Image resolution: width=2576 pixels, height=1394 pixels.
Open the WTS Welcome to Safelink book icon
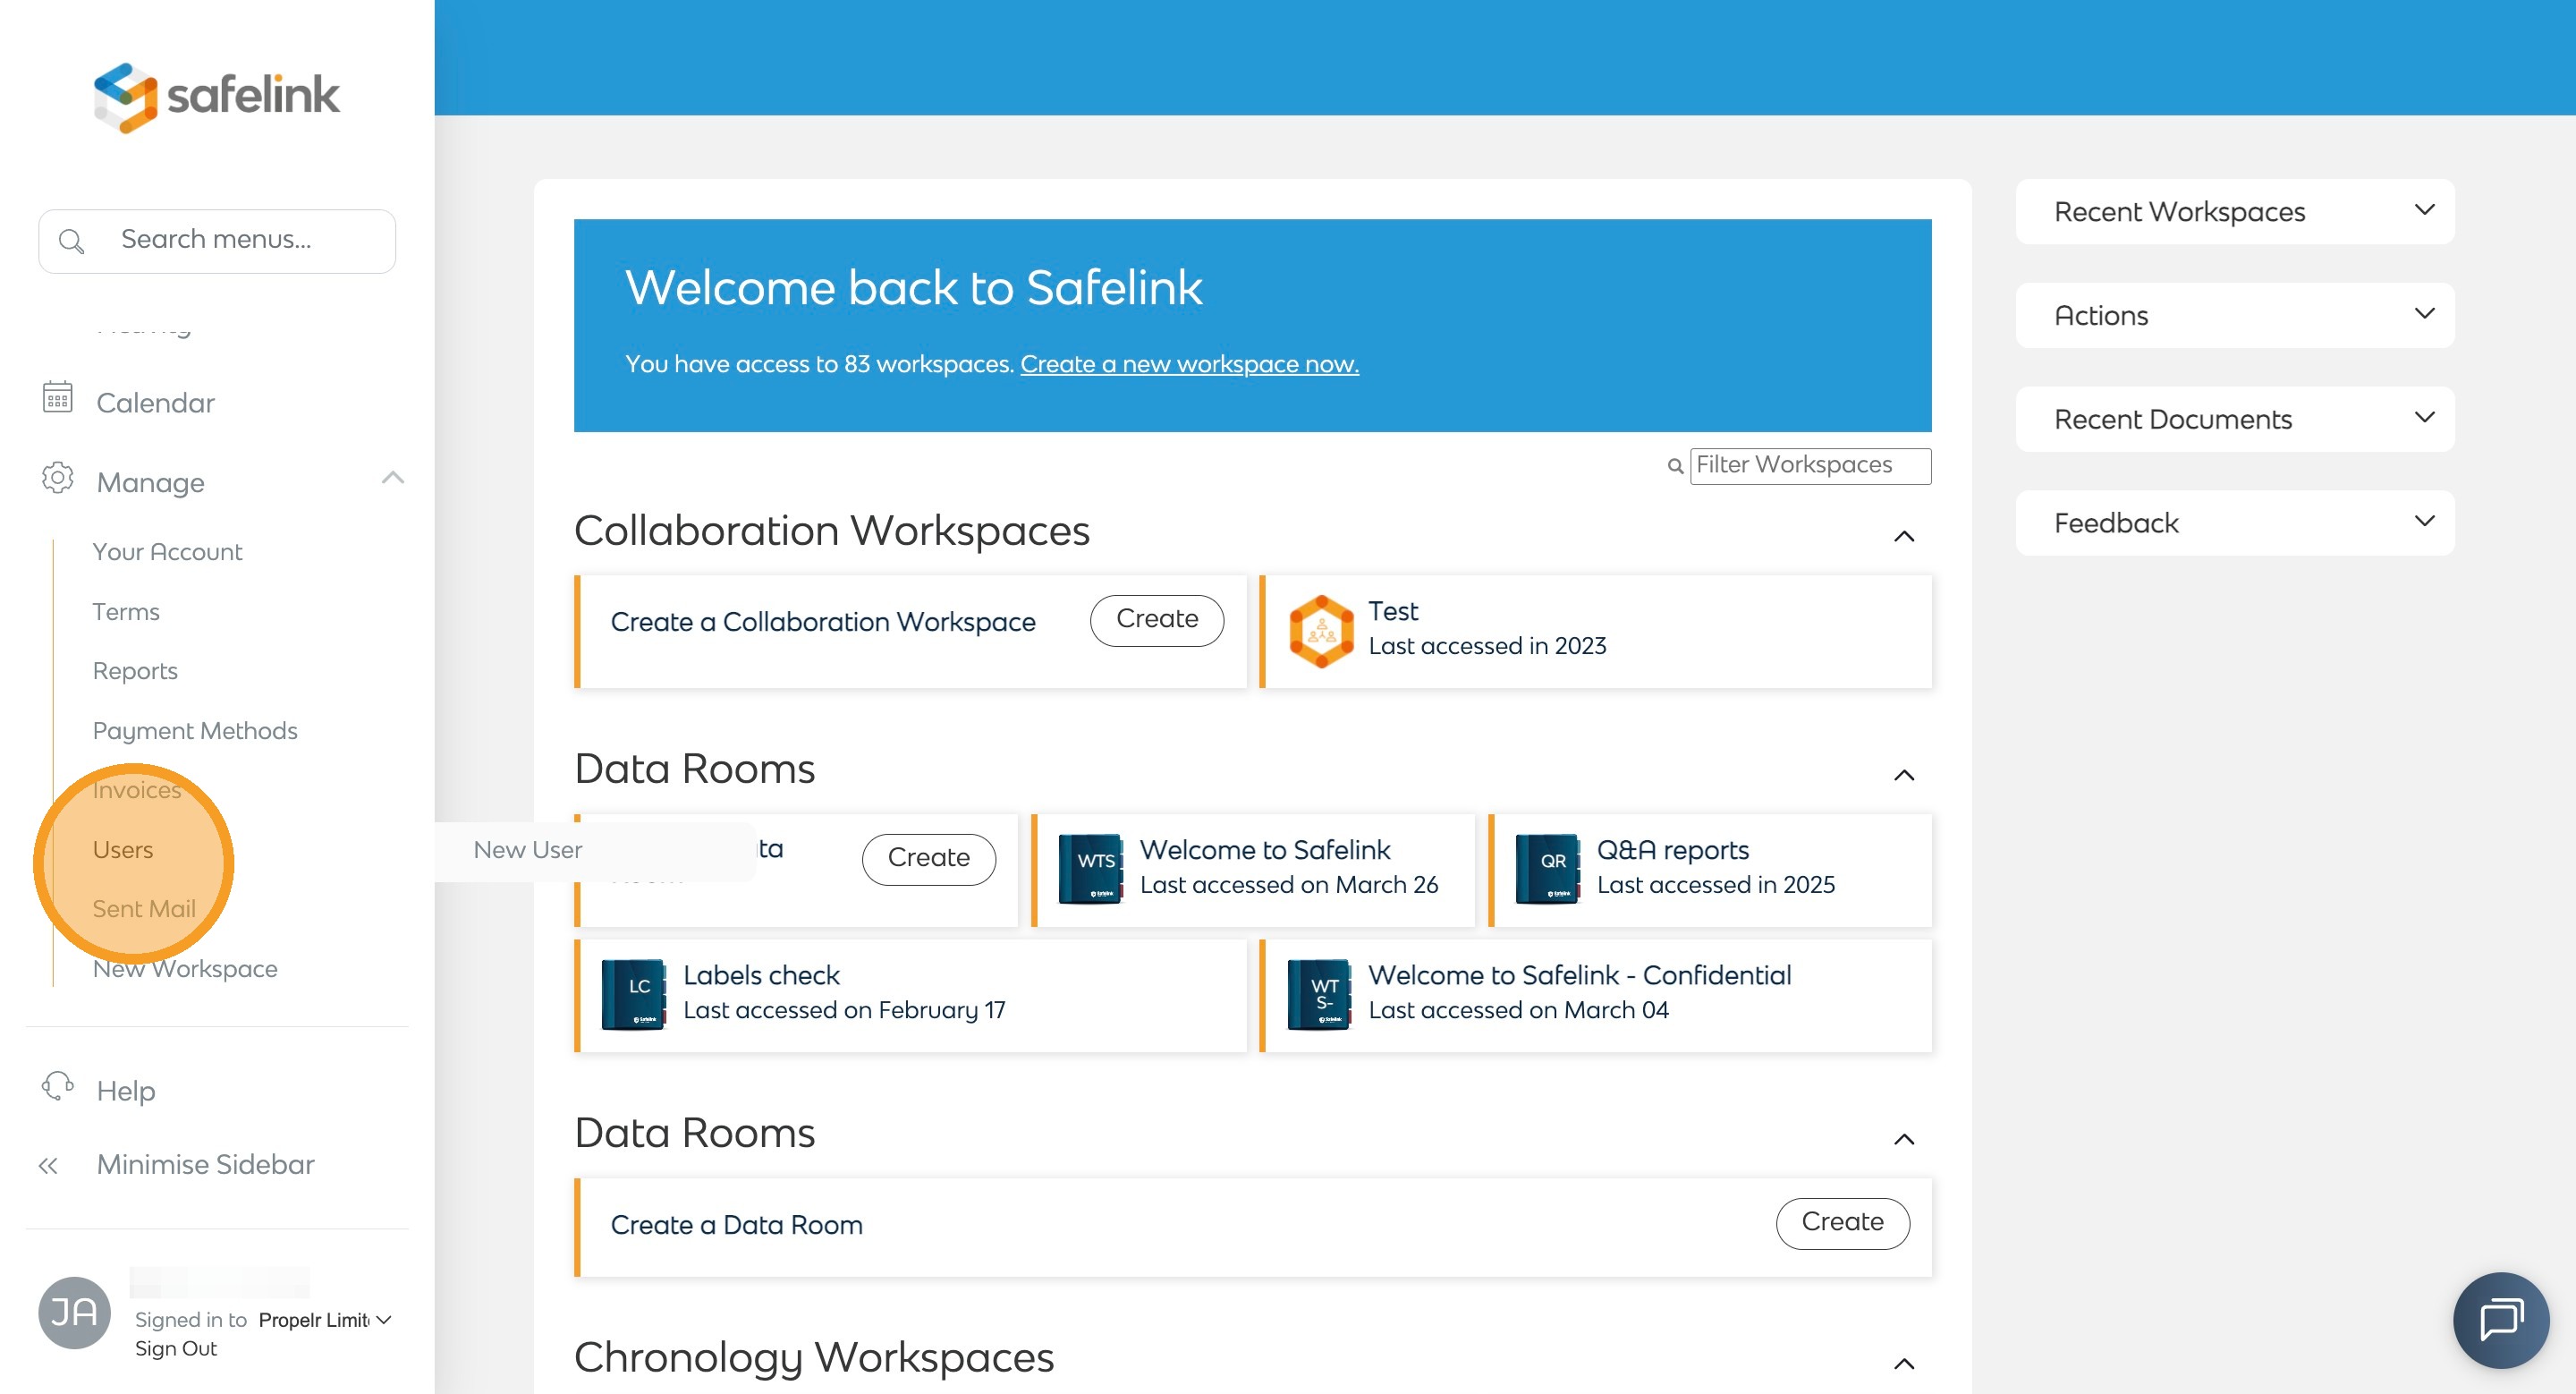(1090, 868)
